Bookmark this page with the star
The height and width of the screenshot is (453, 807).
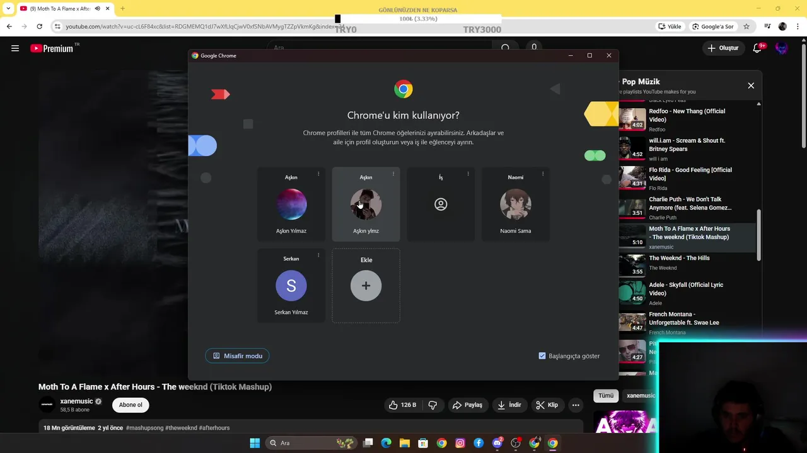coord(746,26)
